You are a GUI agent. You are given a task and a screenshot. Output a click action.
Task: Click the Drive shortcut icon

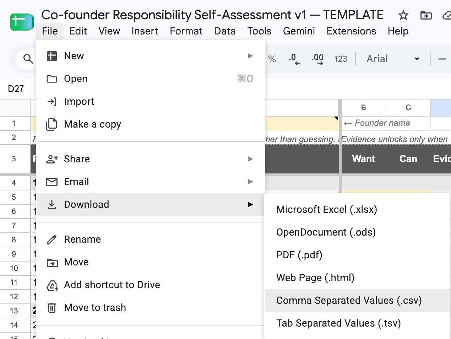point(53,285)
